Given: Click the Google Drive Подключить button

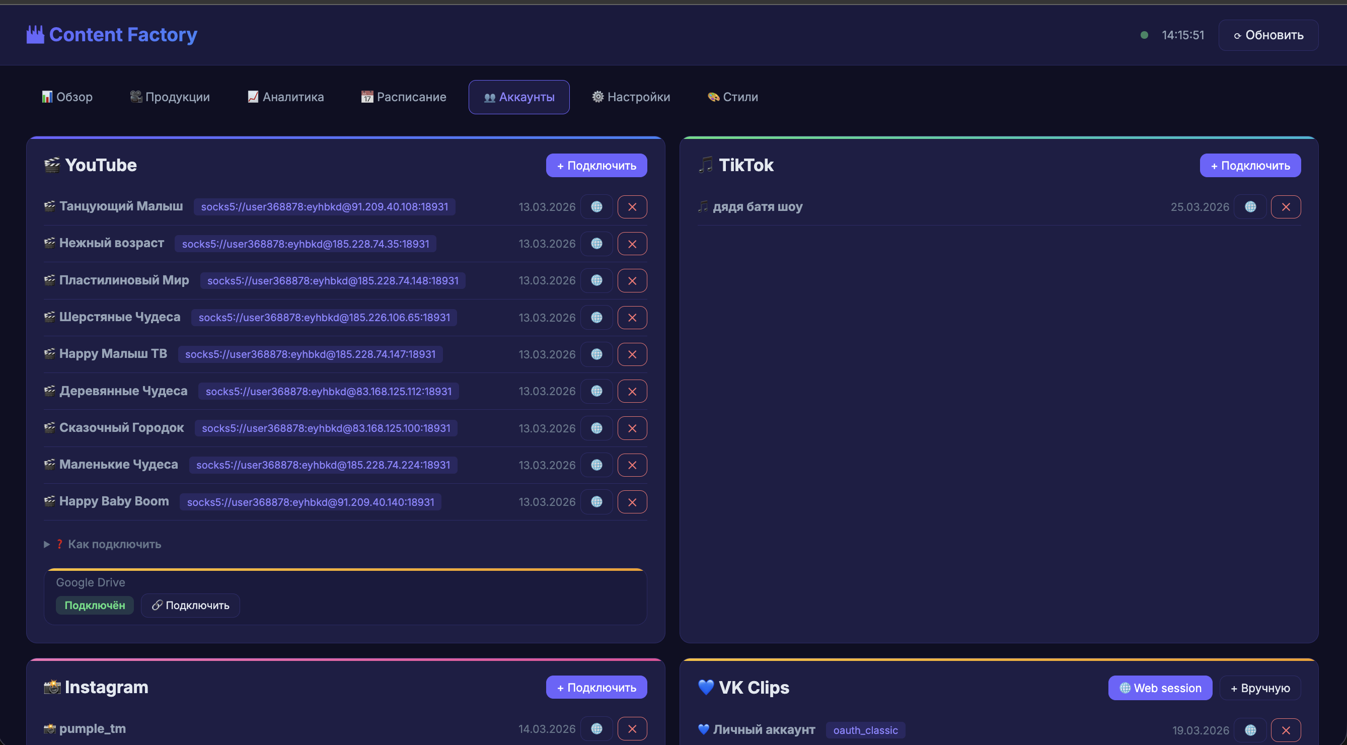Looking at the screenshot, I should click(x=190, y=606).
